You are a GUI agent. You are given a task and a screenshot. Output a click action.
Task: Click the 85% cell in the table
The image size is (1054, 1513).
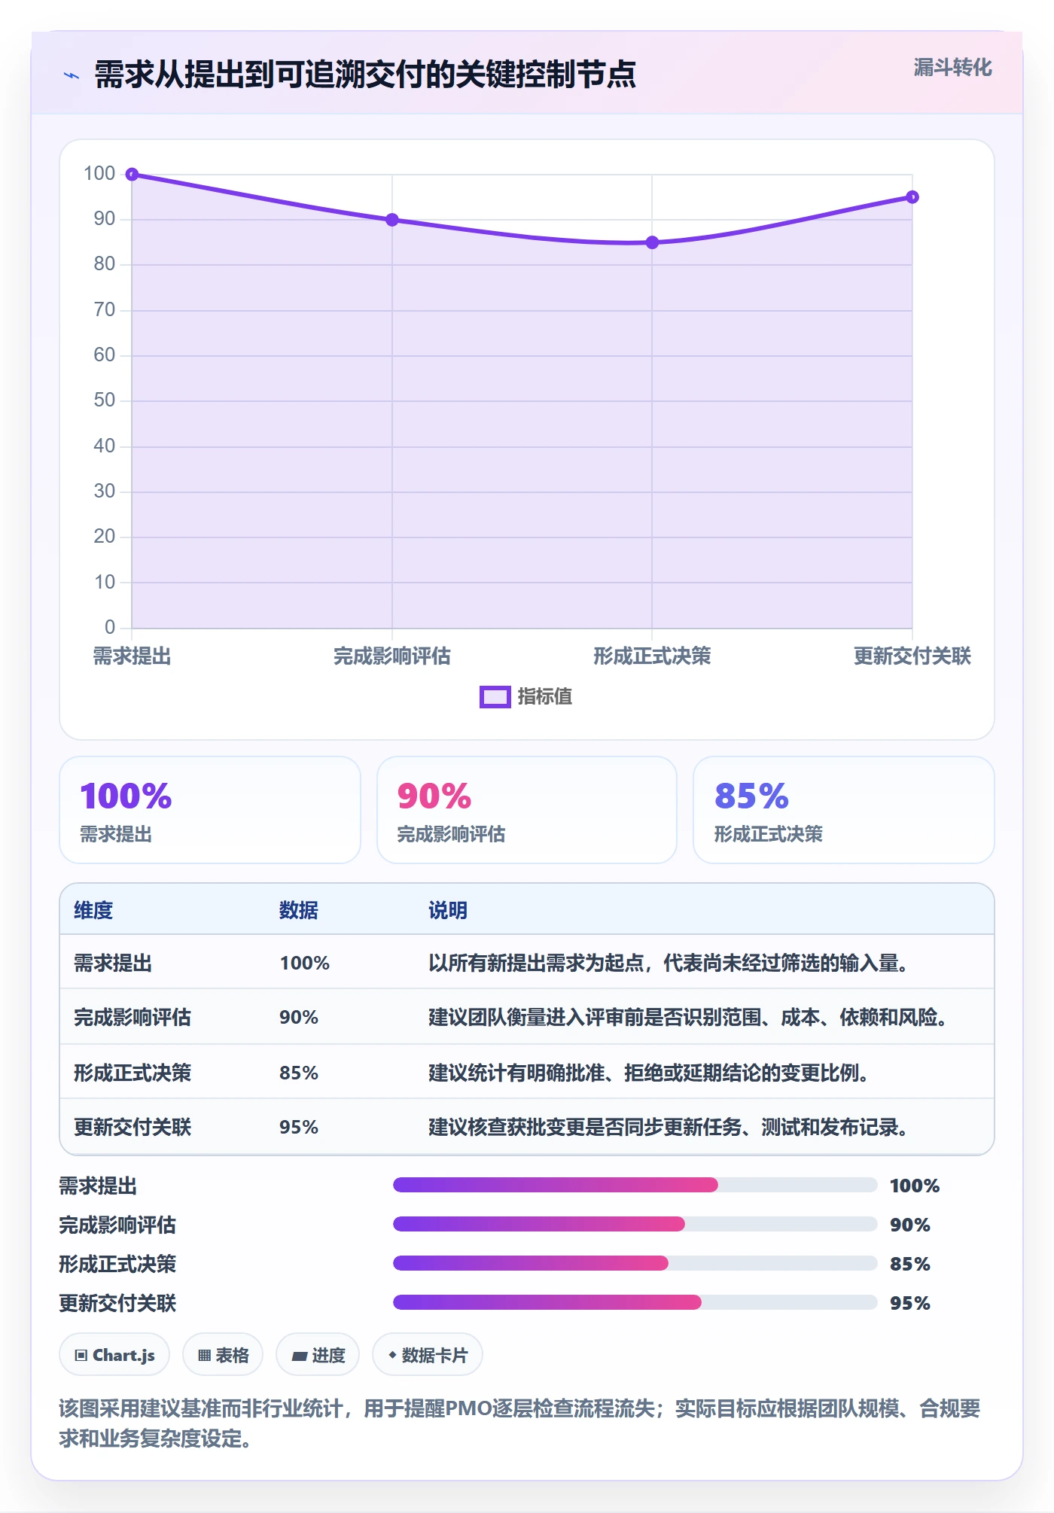point(299,1073)
